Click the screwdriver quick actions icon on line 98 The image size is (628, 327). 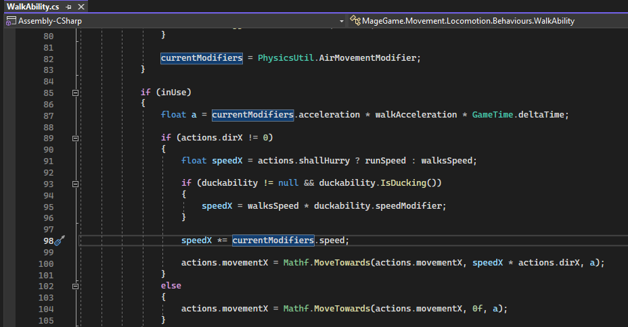pyautogui.click(x=60, y=241)
